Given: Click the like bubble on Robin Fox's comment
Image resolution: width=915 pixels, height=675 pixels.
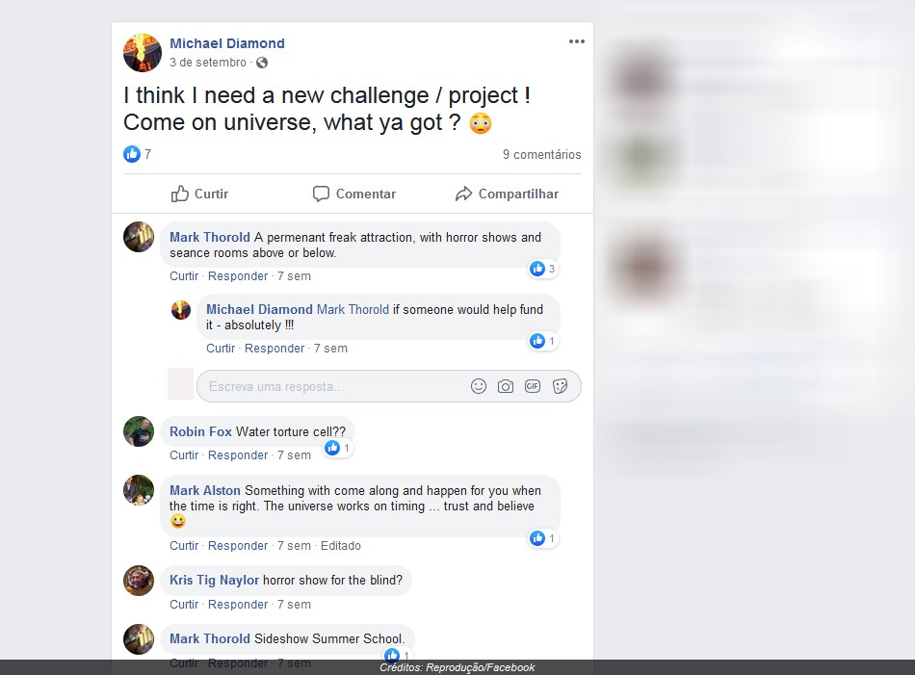Looking at the screenshot, I should coord(338,448).
